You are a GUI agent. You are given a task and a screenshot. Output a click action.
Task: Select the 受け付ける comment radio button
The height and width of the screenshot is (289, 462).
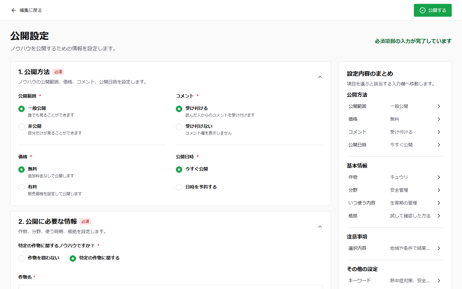click(x=179, y=109)
